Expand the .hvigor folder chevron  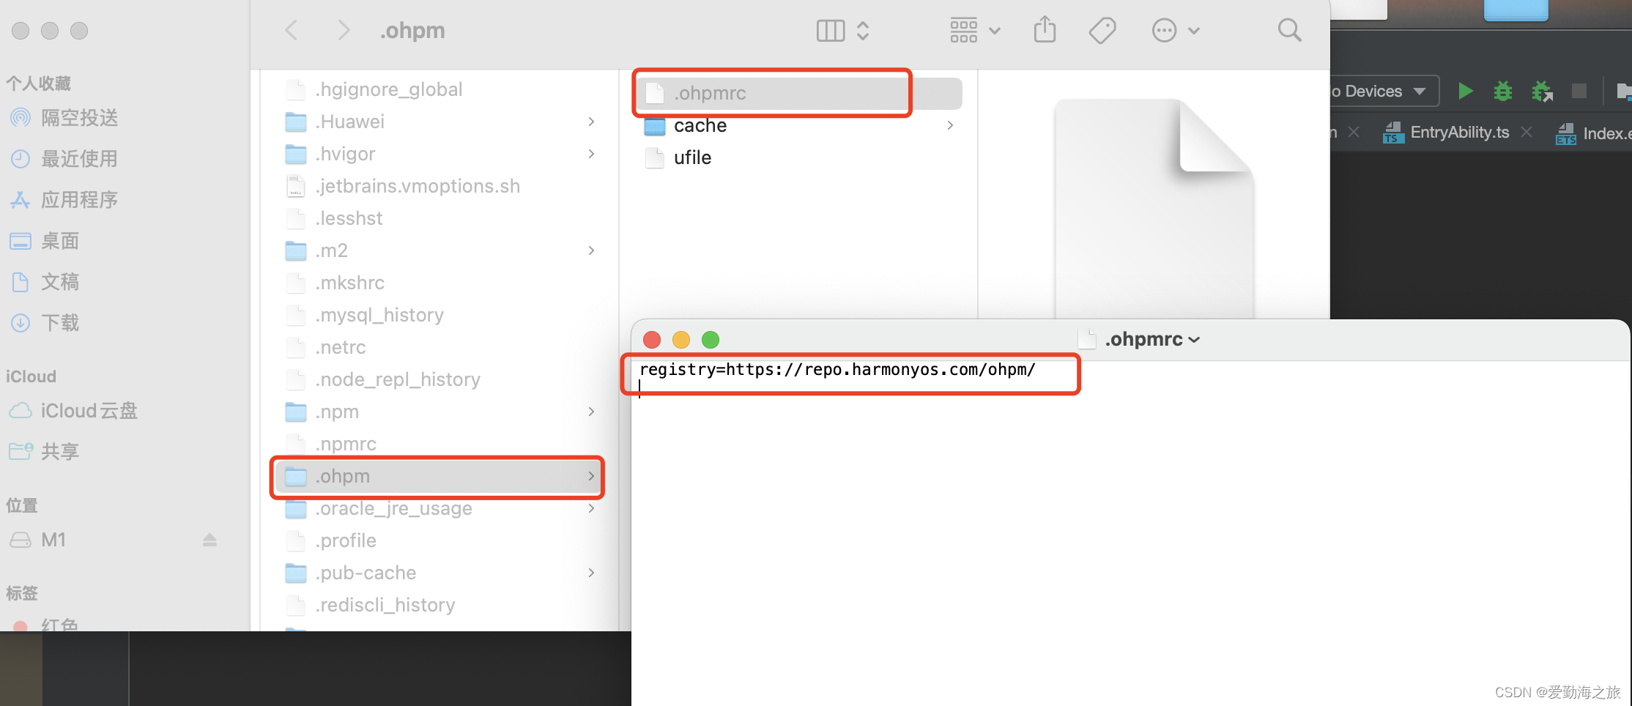point(591,154)
